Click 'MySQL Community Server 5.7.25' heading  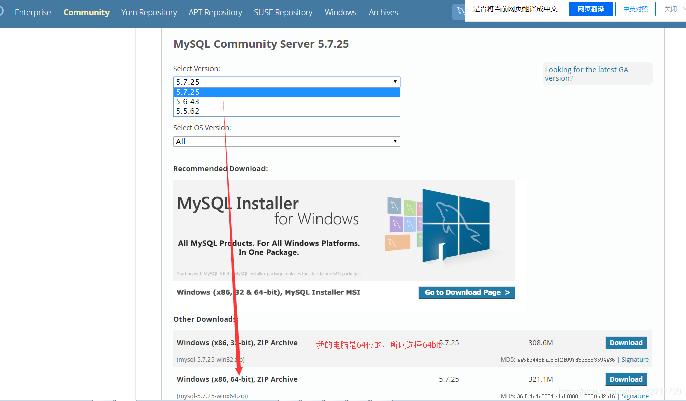[x=261, y=44]
